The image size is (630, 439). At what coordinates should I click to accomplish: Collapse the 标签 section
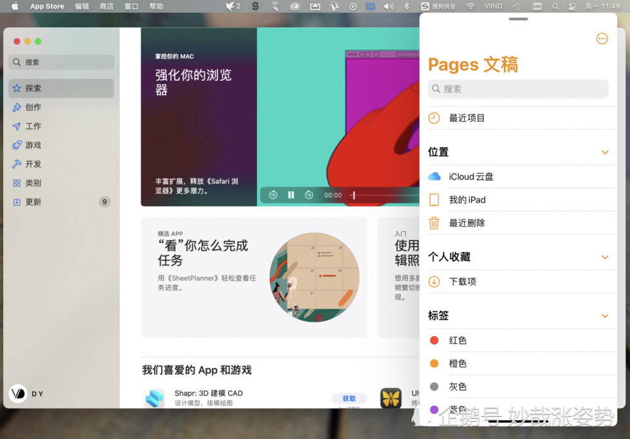[x=605, y=316]
